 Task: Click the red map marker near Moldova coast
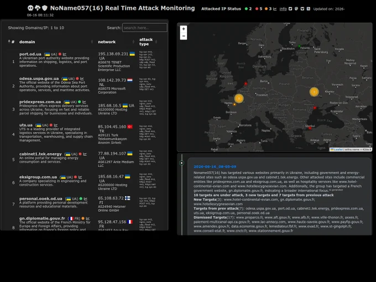(315, 108)
